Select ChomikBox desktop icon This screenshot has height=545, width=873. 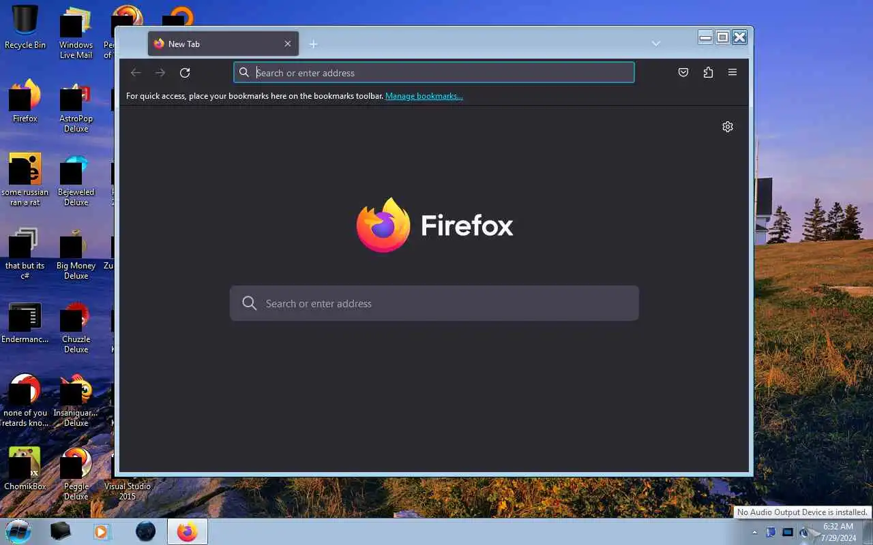25,469
